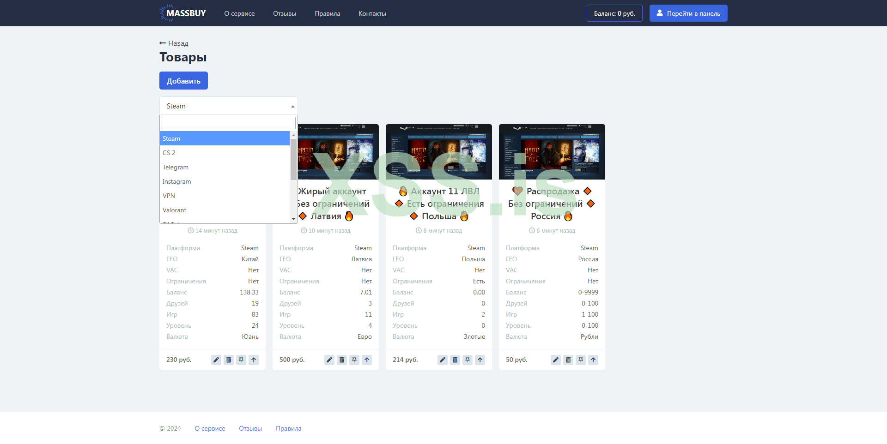
Task: Choose CS 2 from the category list
Action: click(225, 153)
